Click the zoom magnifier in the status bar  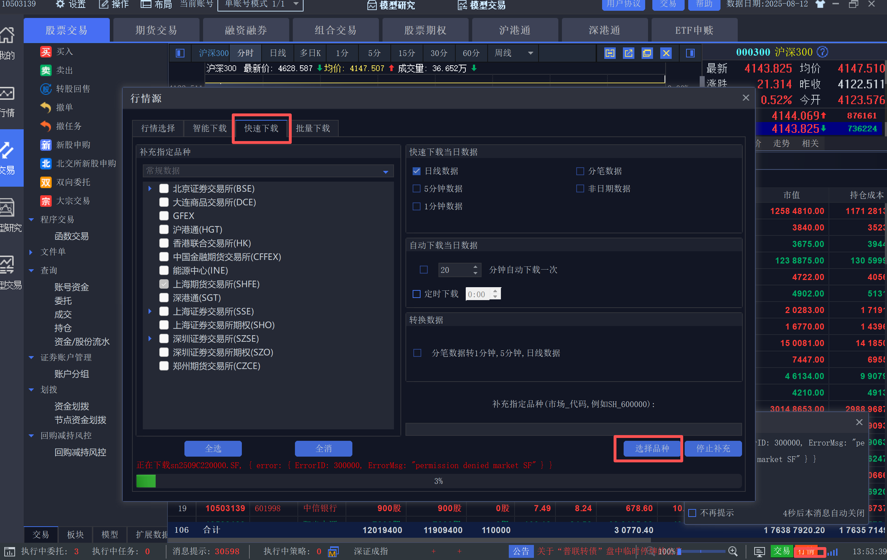coord(733,551)
